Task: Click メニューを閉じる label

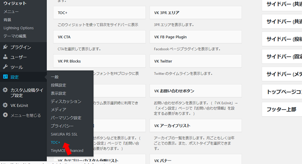Action: click(25, 115)
